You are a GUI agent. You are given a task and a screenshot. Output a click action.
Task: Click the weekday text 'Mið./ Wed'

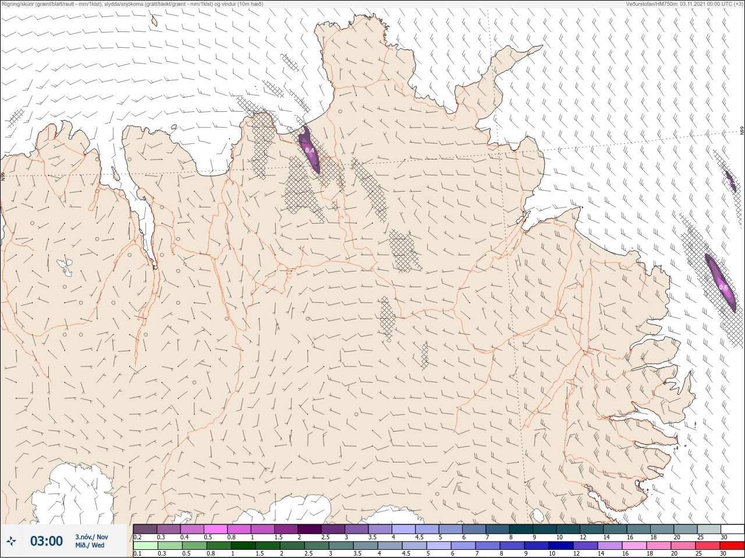90,545
